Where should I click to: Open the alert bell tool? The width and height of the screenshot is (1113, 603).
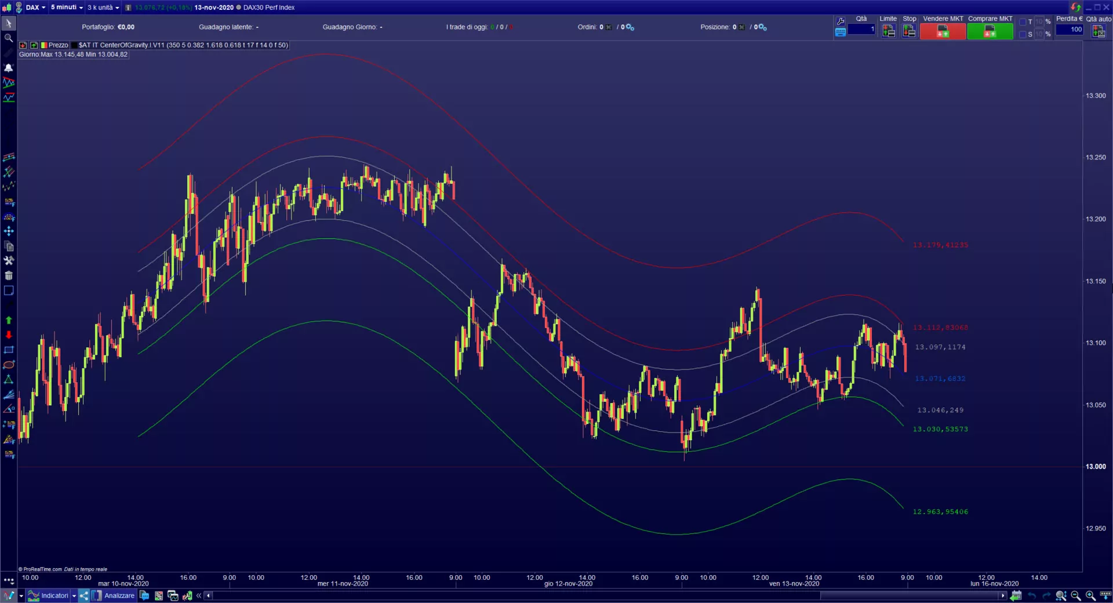click(9, 68)
